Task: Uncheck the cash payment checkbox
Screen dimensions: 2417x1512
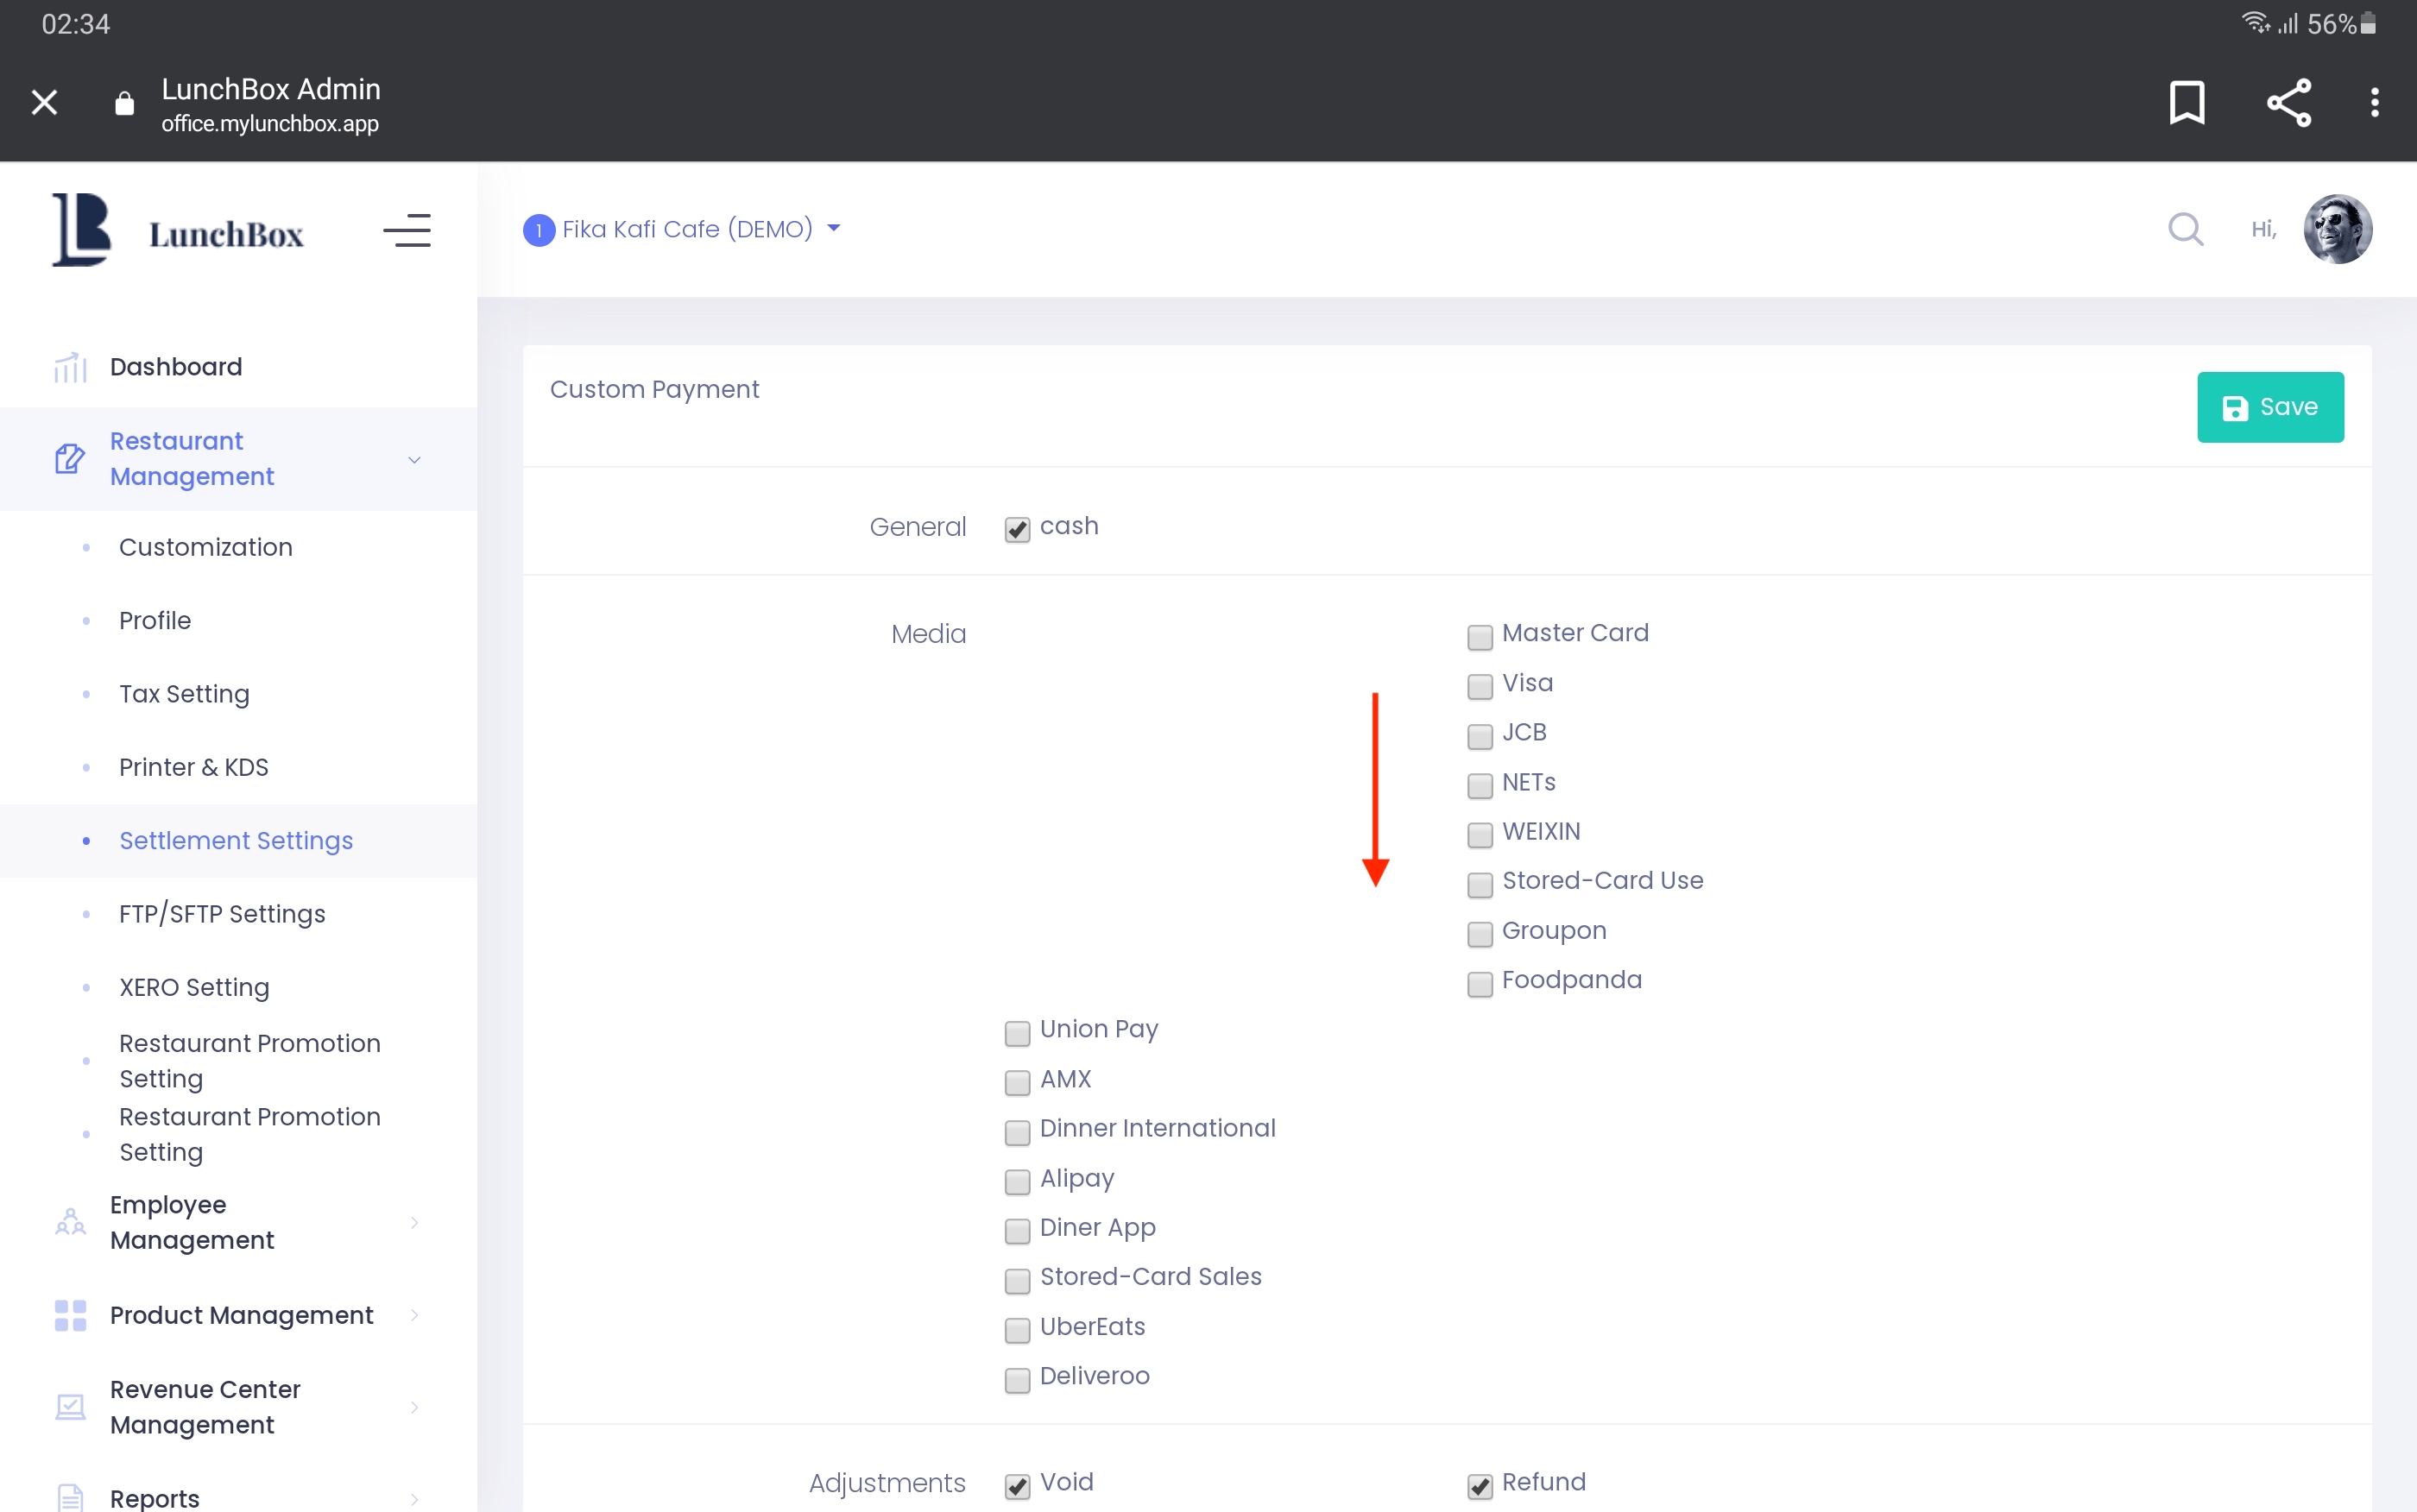Action: (1017, 529)
